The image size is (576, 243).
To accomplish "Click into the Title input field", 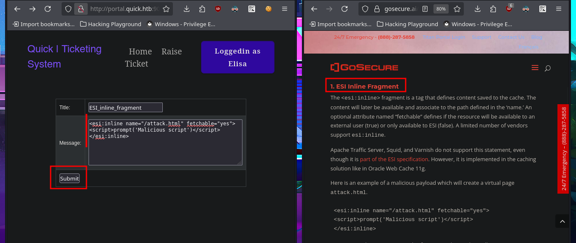I will click(x=125, y=108).
